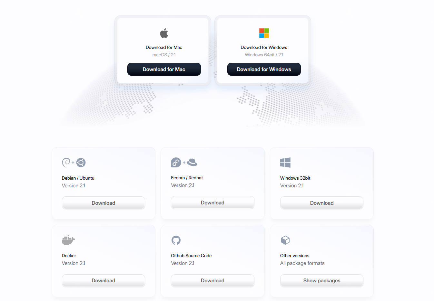434x301 pixels.
Task: Download the Debian / Ubuntu package
Action: pos(103,203)
